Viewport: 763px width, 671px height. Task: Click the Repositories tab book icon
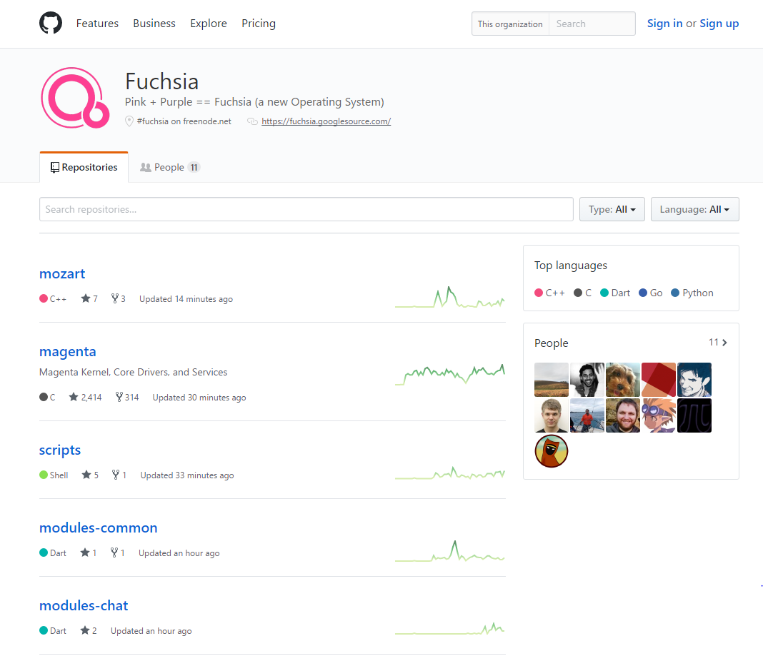coord(55,167)
